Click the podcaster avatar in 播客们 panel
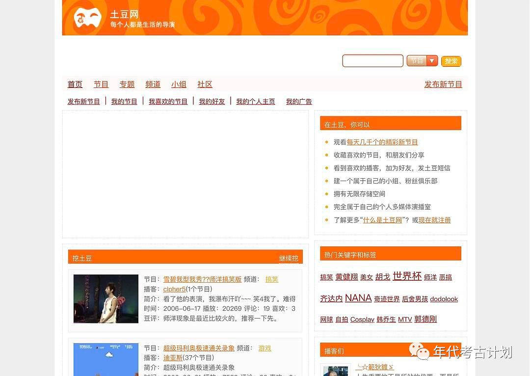This screenshot has height=376, width=530. click(x=335, y=371)
